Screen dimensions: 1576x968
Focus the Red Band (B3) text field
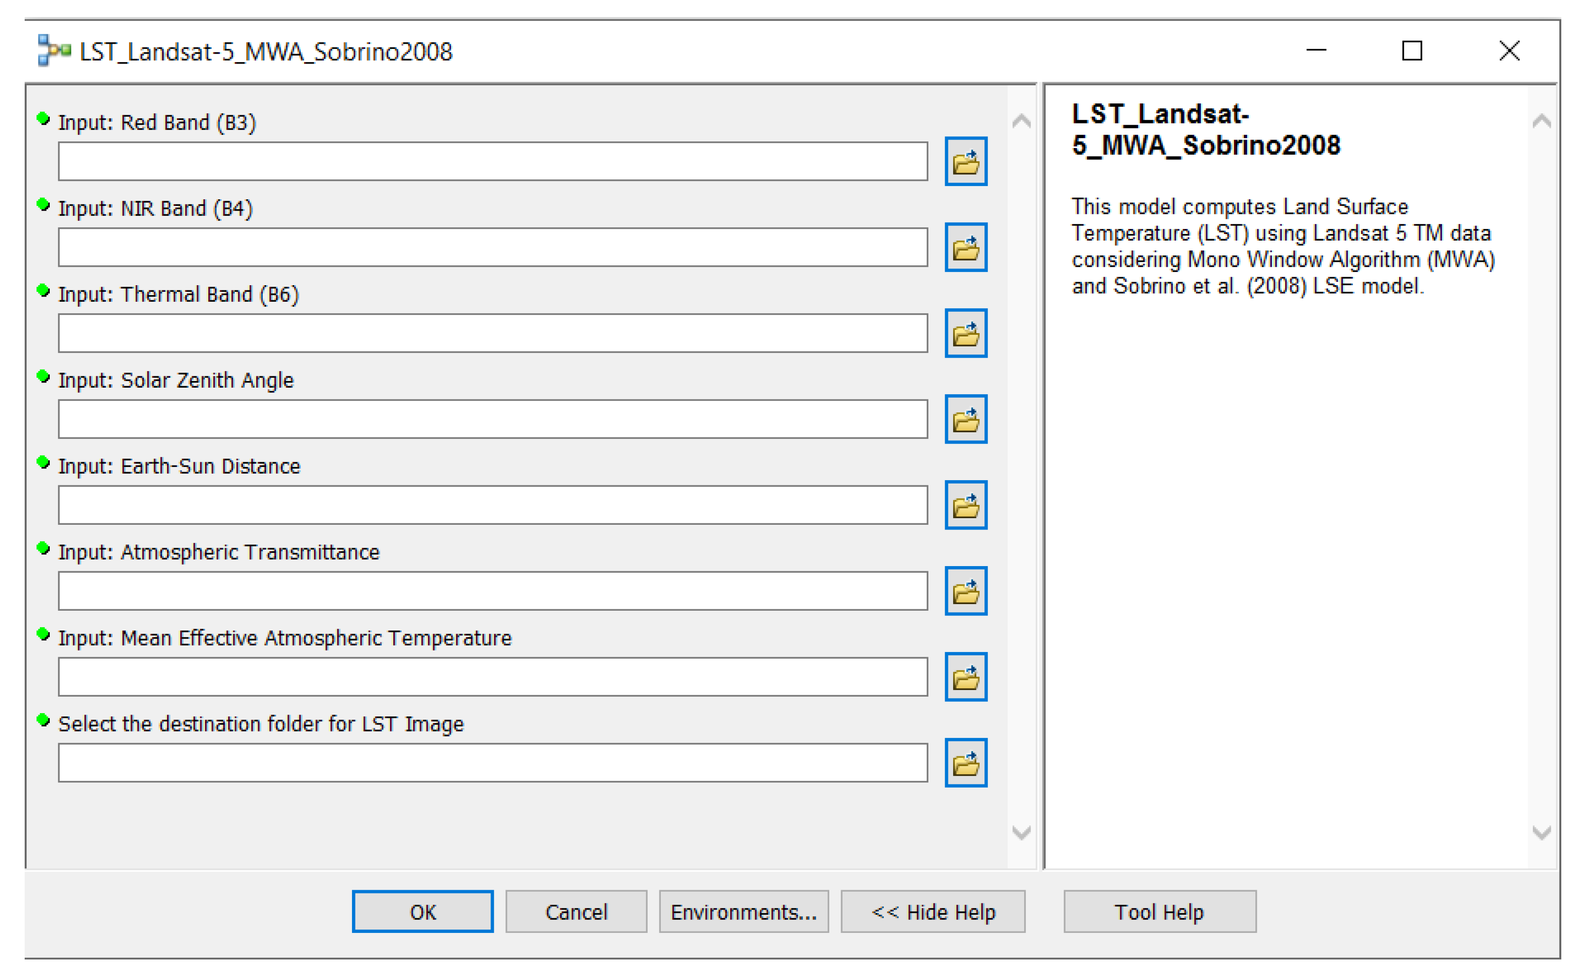click(493, 161)
